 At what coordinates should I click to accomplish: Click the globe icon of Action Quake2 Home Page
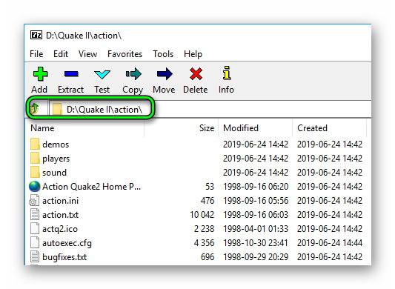click(35, 187)
